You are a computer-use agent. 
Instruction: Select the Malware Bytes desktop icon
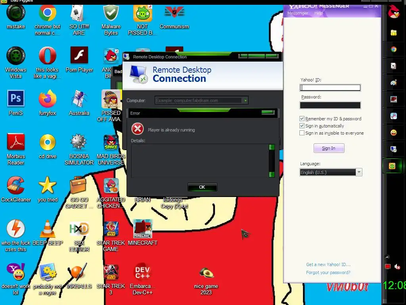click(x=111, y=20)
